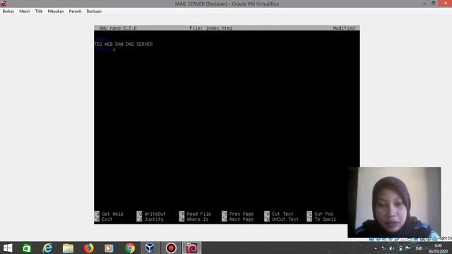Open Internet Explorer from the taskbar
452x254 pixels.
click(x=47, y=248)
